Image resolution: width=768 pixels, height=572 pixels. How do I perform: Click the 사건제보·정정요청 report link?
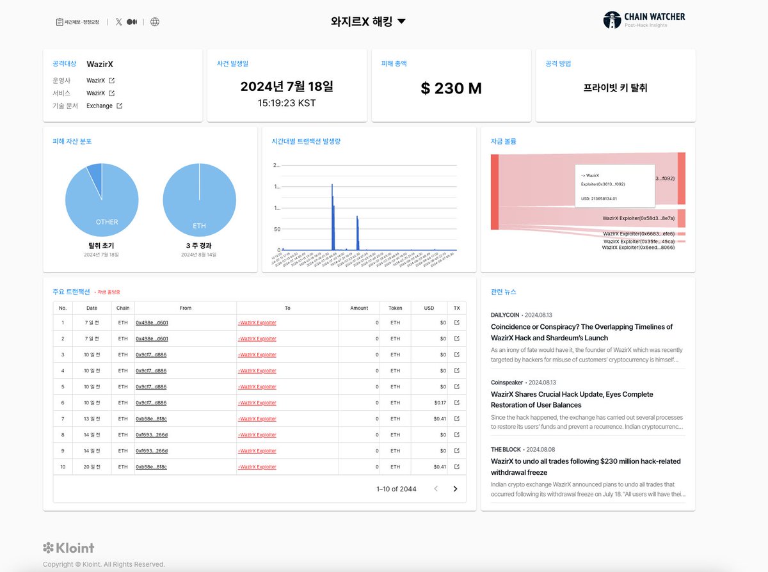(77, 22)
